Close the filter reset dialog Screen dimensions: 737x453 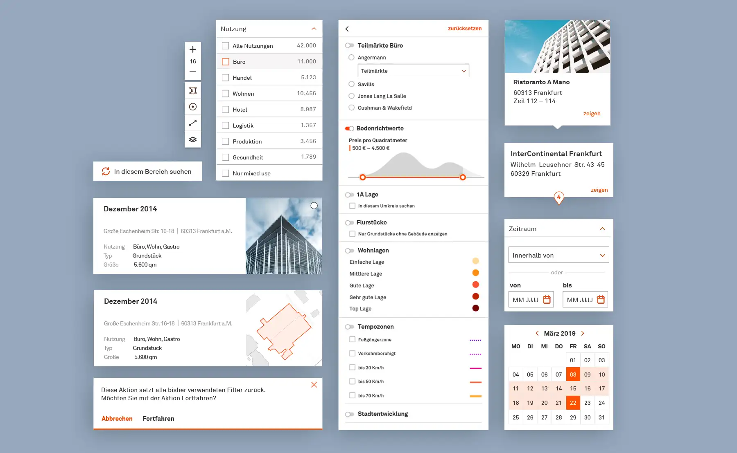click(x=314, y=385)
